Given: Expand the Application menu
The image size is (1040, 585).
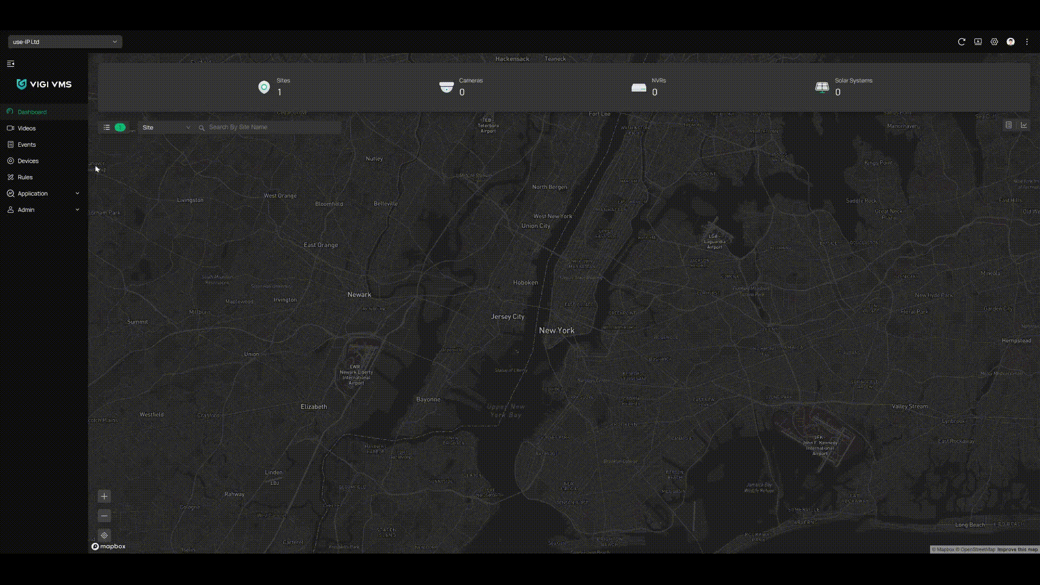Looking at the screenshot, I should [x=32, y=193].
